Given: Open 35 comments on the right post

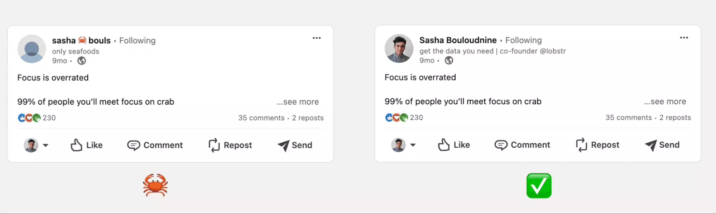Looking at the screenshot, I should click(x=629, y=117).
